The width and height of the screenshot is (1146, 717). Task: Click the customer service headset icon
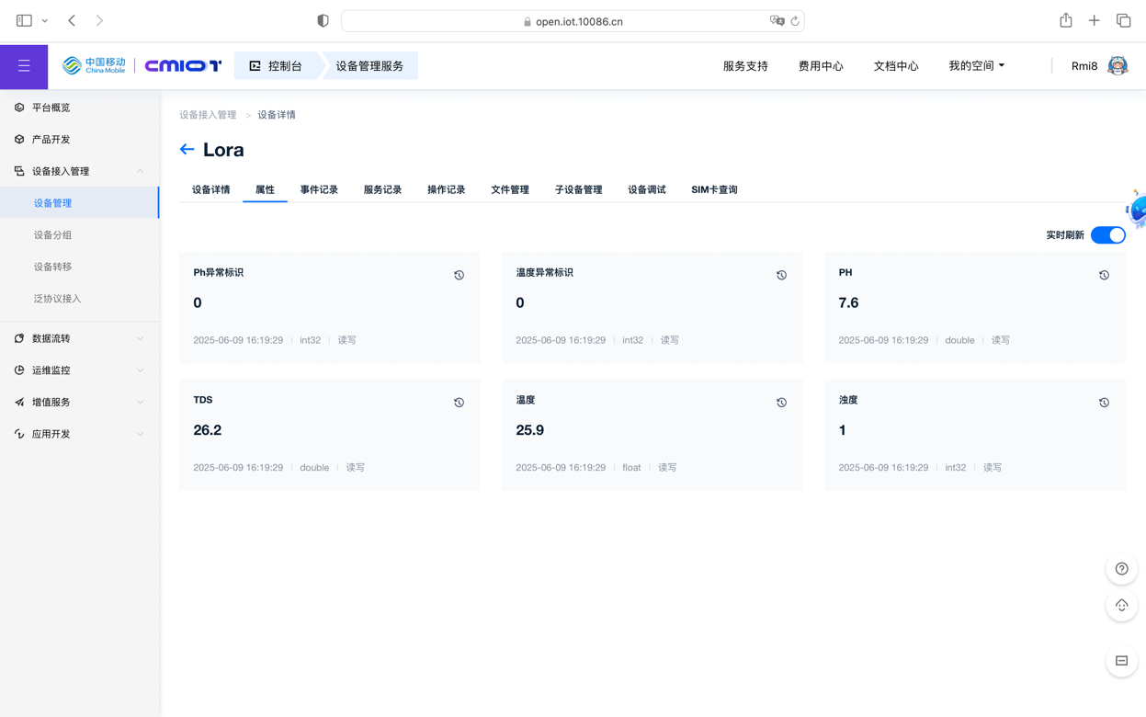coord(1121,606)
